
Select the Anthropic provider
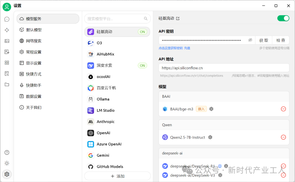[117, 122]
